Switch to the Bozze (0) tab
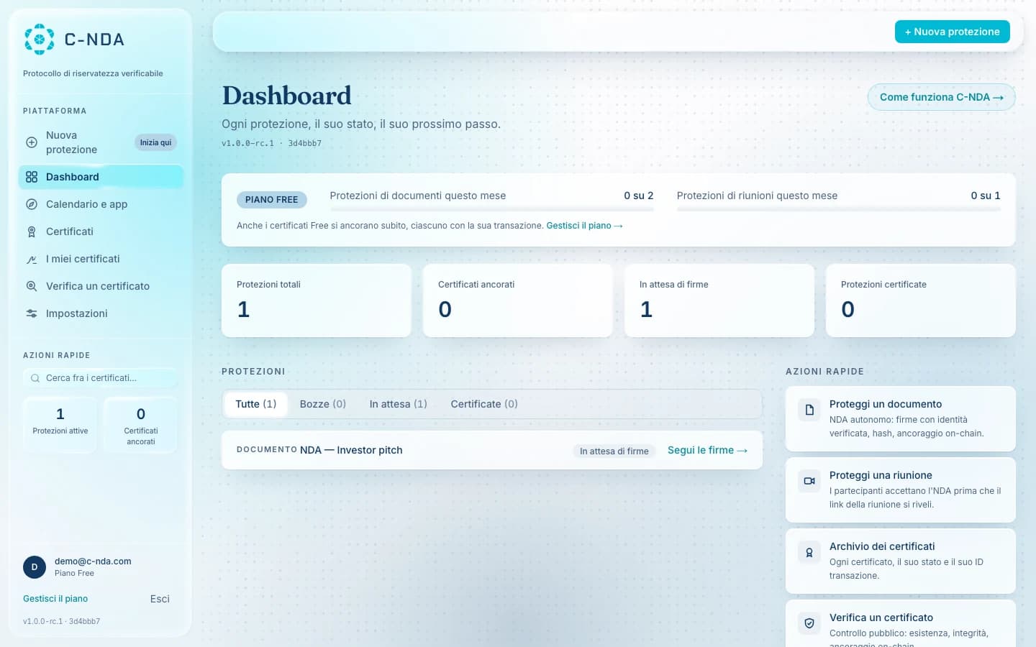 click(323, 404)
